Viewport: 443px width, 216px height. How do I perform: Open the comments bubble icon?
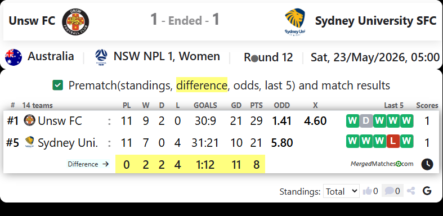coord(389,191)
